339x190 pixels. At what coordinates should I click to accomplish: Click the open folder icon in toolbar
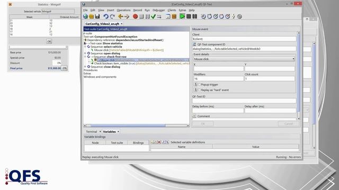(92, 16)
